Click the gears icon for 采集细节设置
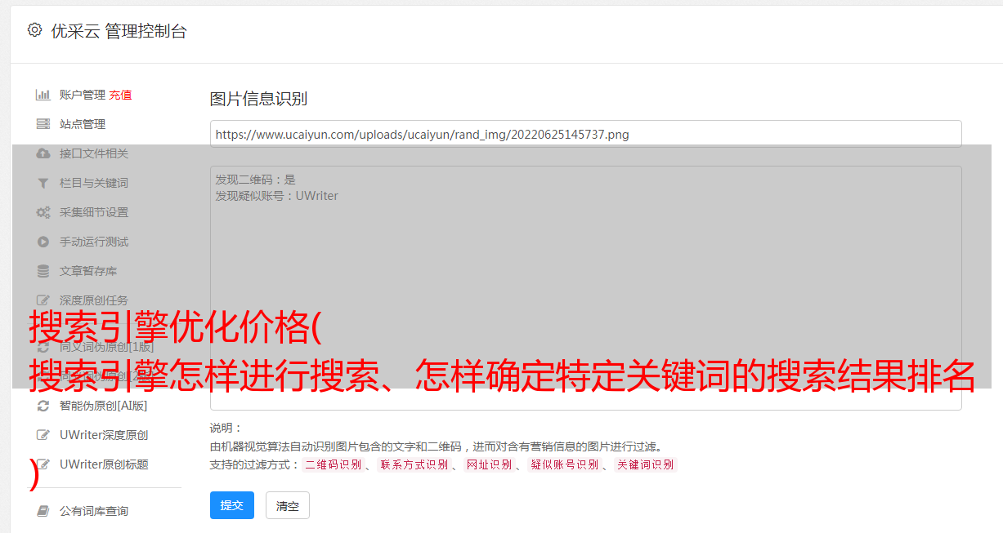 click(x=43, y=212)
